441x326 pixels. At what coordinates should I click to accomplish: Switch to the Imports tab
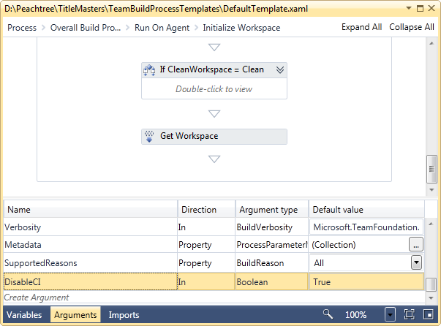pyautogui.click(x=124, y=315)
